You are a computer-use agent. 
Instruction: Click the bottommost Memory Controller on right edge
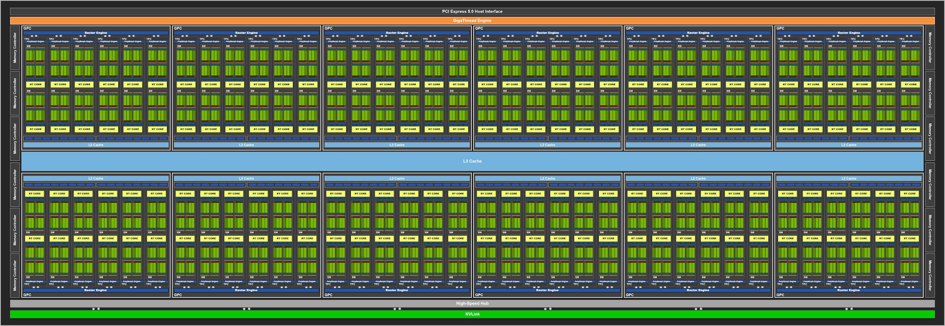[x=930, y=275]
